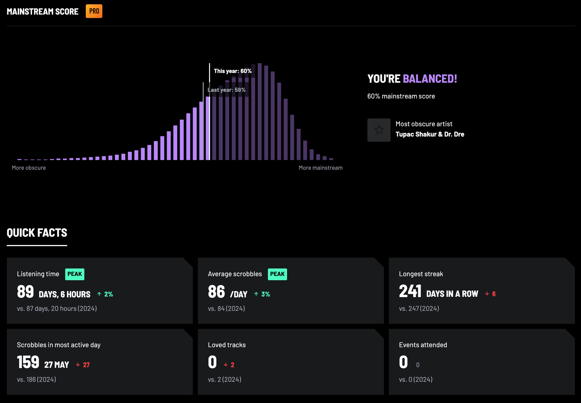Click the Mainstream Score section heading
Image resolution: width=581 pixels, height=403 pixels.
point(43,11)
